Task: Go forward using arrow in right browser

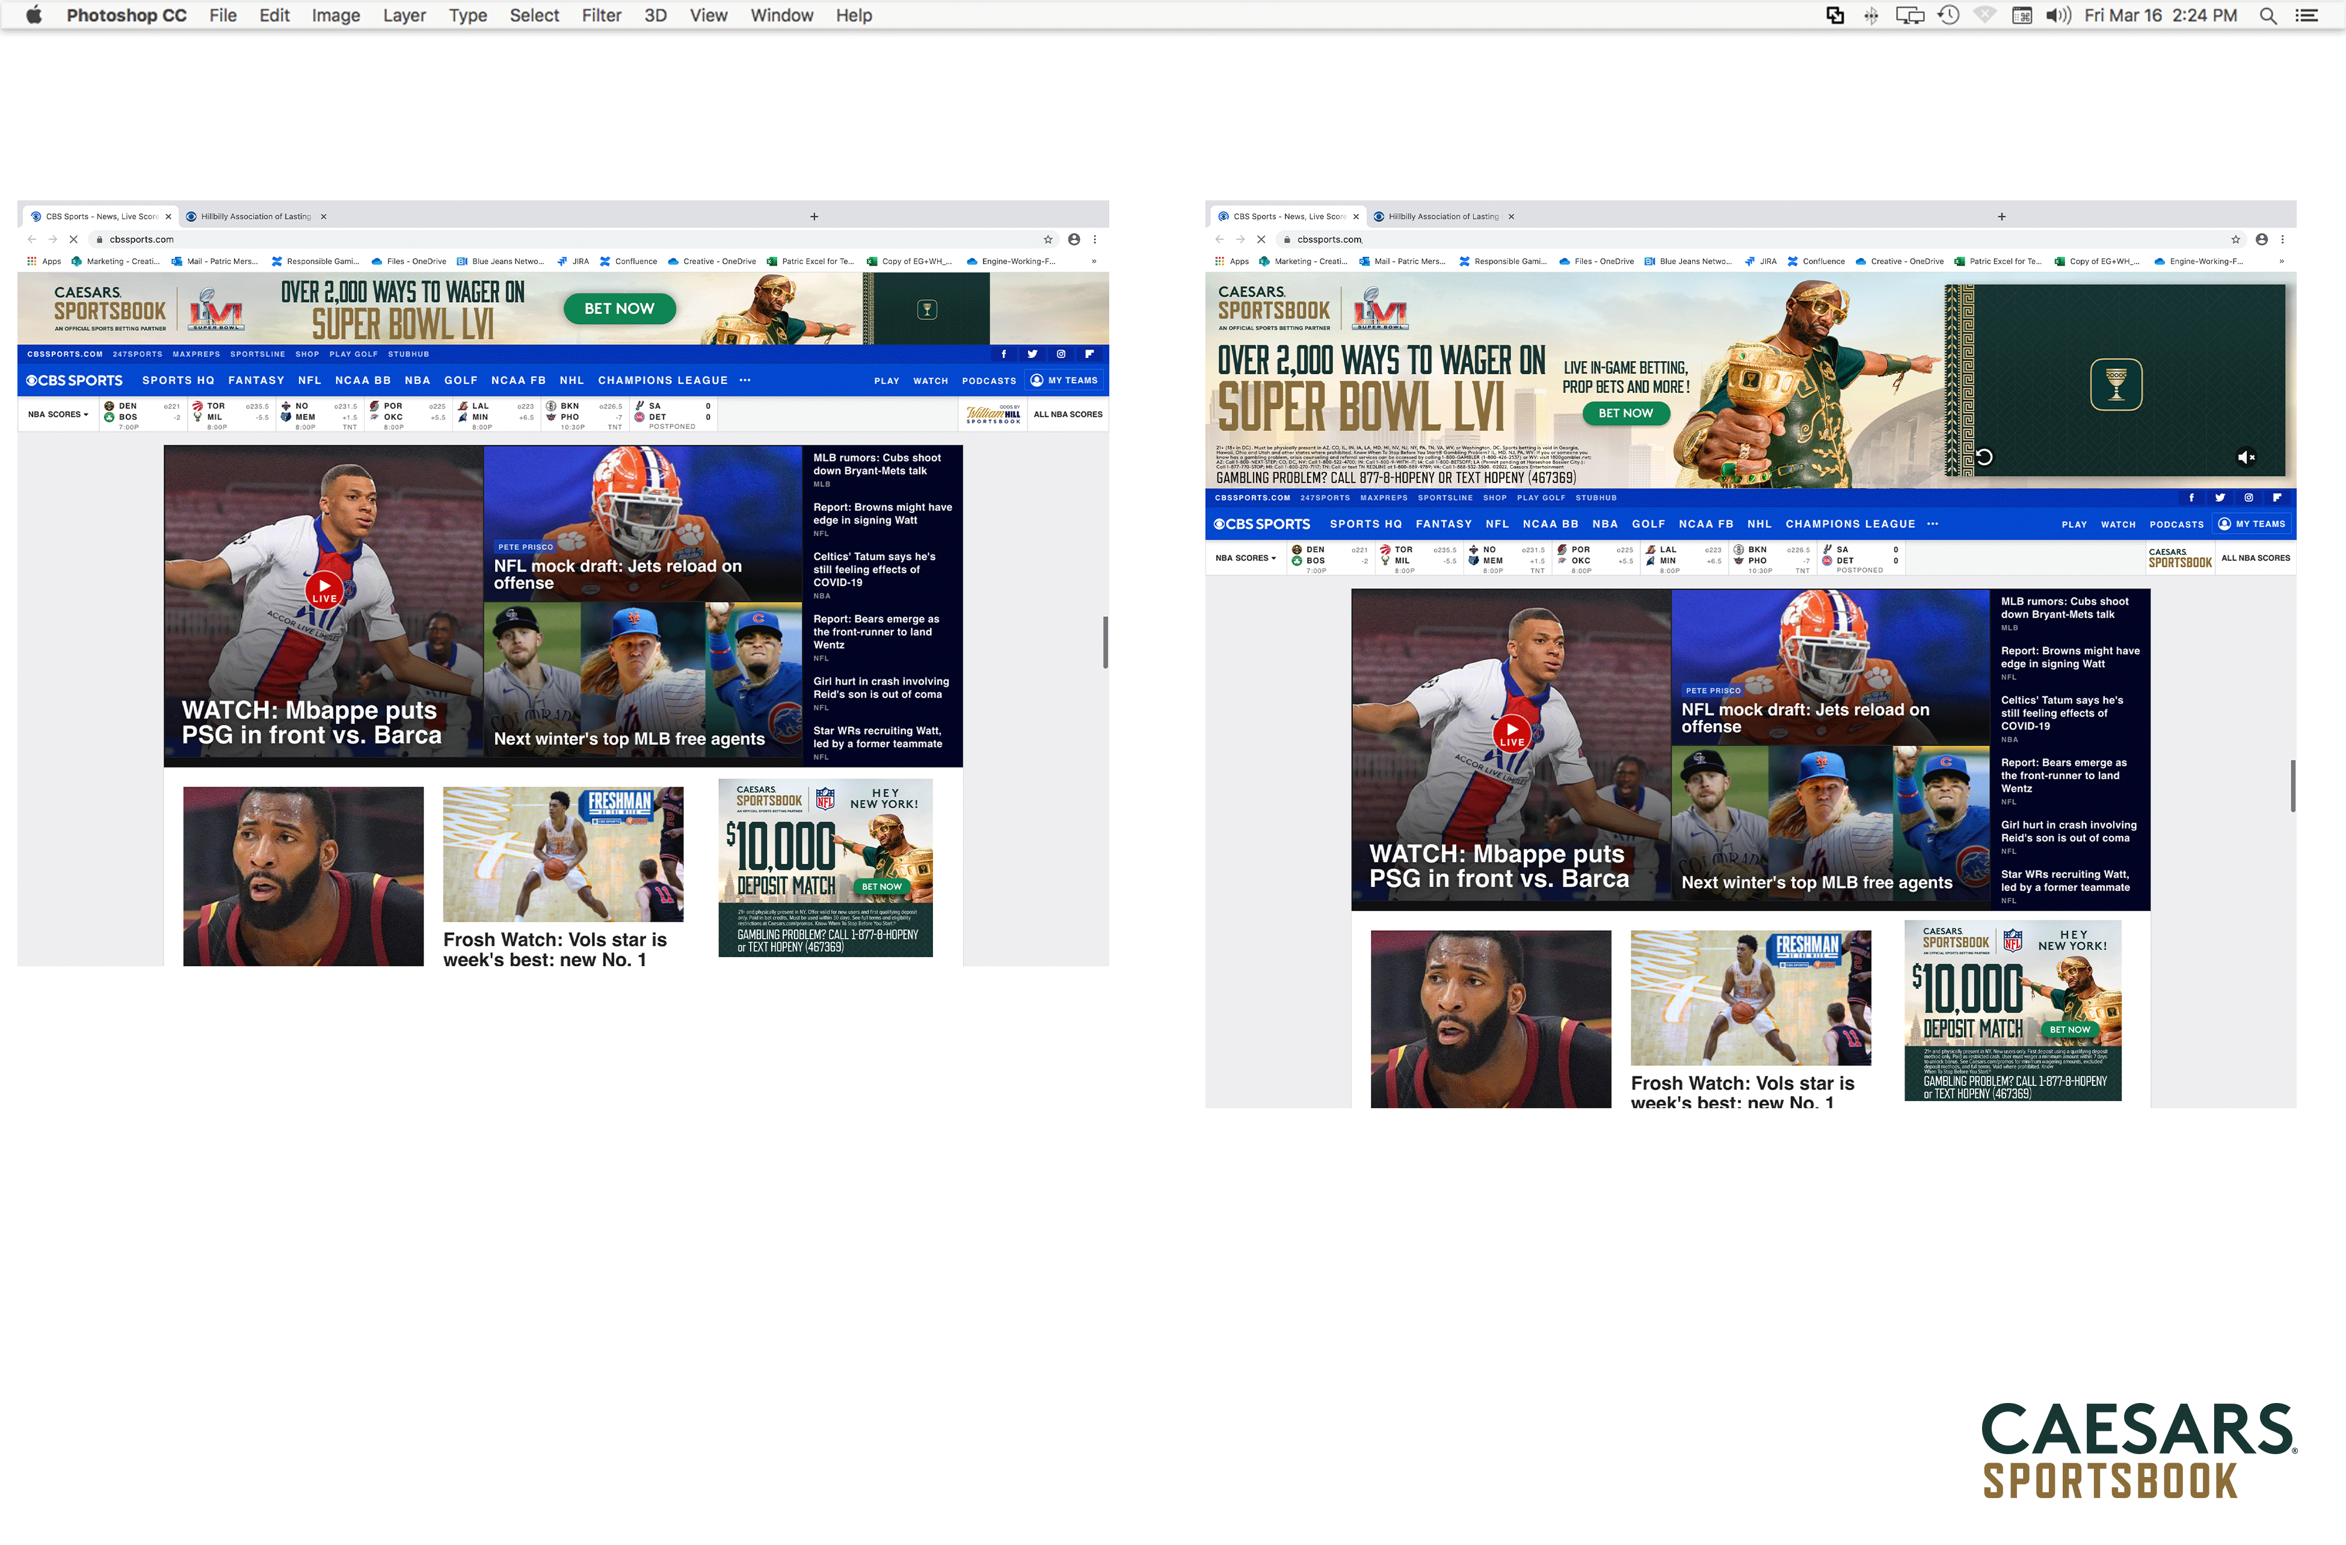Action: coord(1240,239)
